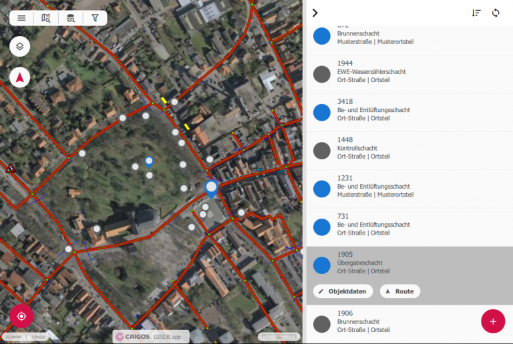Click the small blue map pin in park
Screen dimensions: 513x344
pyautogui.click(x=149, y=162)
